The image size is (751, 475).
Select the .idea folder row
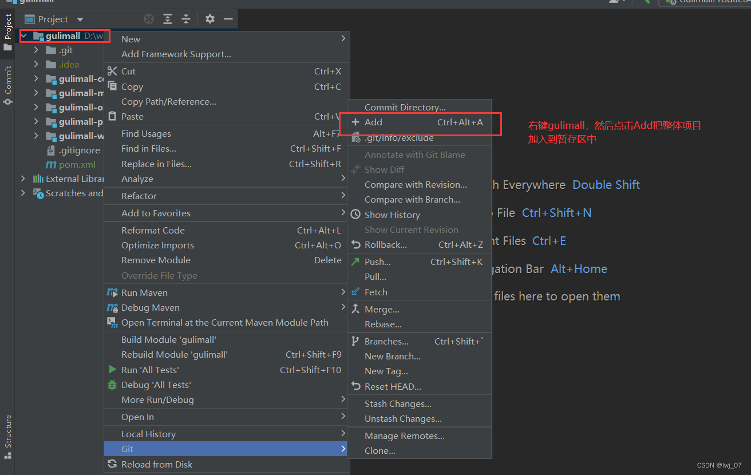click(x=62, y=65)
